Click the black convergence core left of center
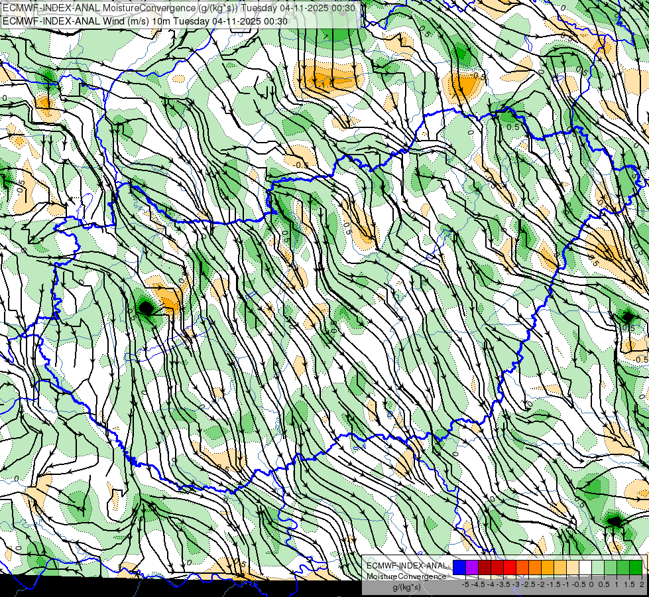 click(x=145, y=308)
